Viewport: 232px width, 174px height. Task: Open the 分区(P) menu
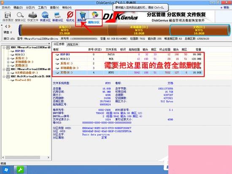30,8
